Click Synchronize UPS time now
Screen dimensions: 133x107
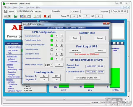click(87, 78)
